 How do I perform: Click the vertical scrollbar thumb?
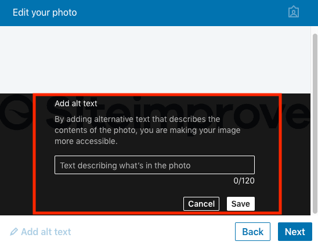[x=315, y=124]
